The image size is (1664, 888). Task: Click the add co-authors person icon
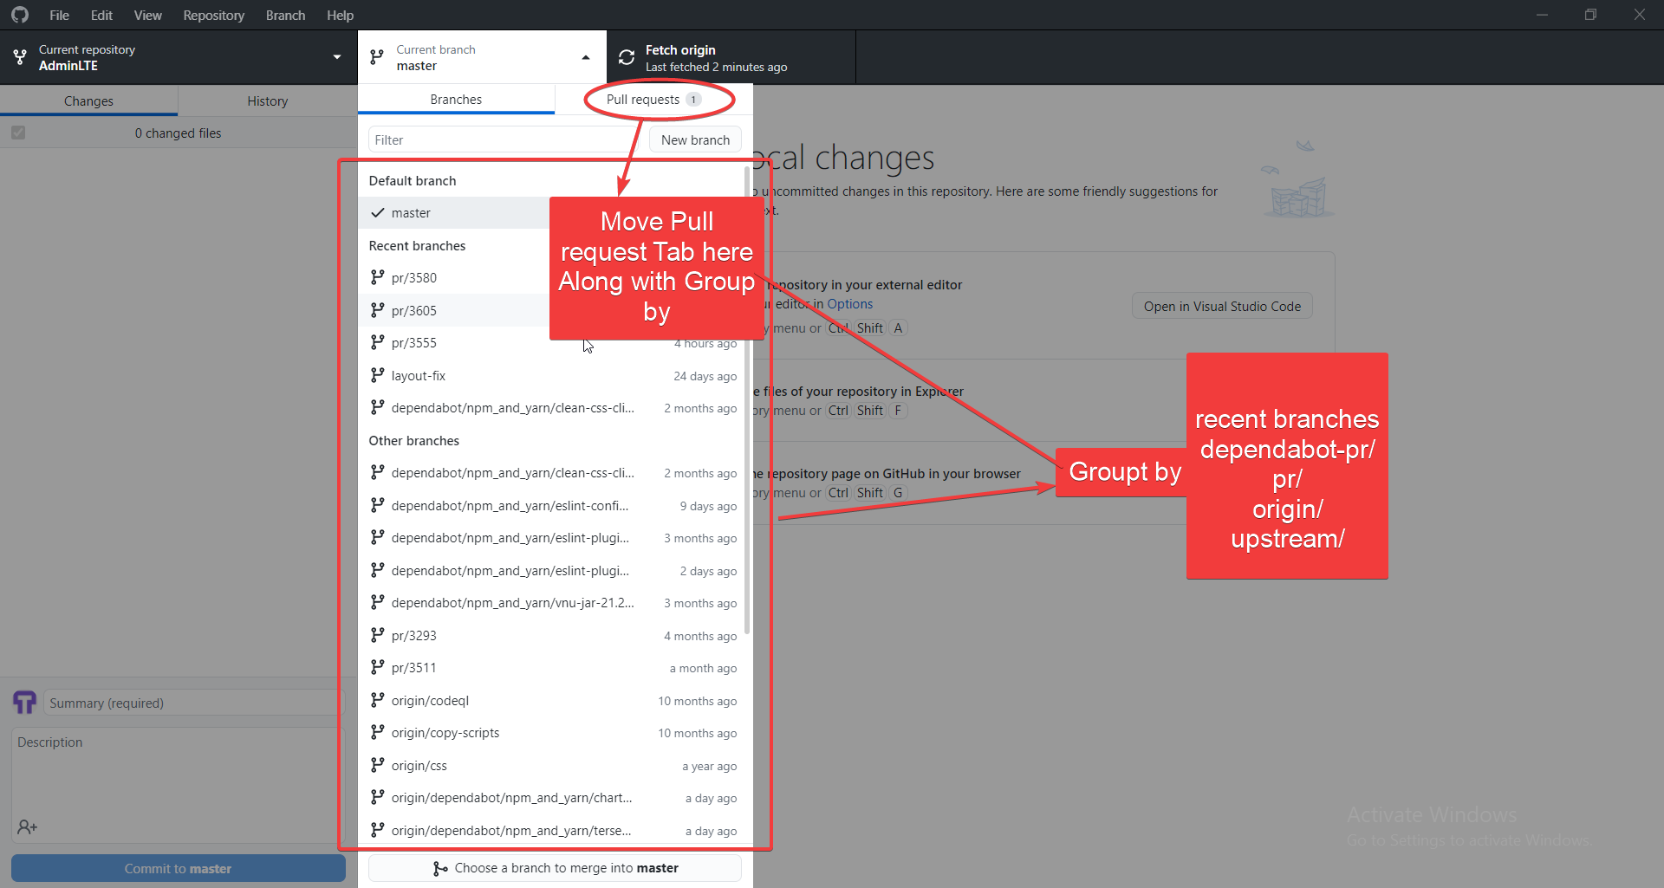pos(27,826)
